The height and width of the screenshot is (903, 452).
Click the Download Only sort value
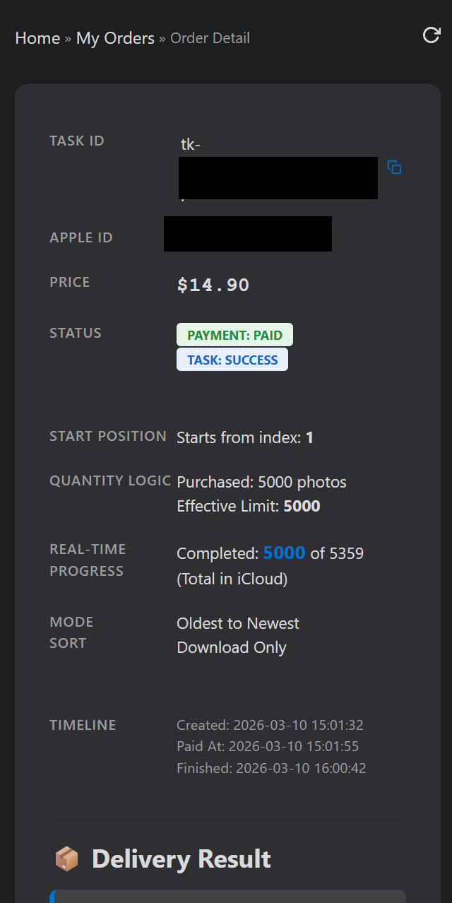coord(231,647)
